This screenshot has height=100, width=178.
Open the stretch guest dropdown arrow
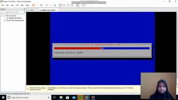click(x=86, y=5)
